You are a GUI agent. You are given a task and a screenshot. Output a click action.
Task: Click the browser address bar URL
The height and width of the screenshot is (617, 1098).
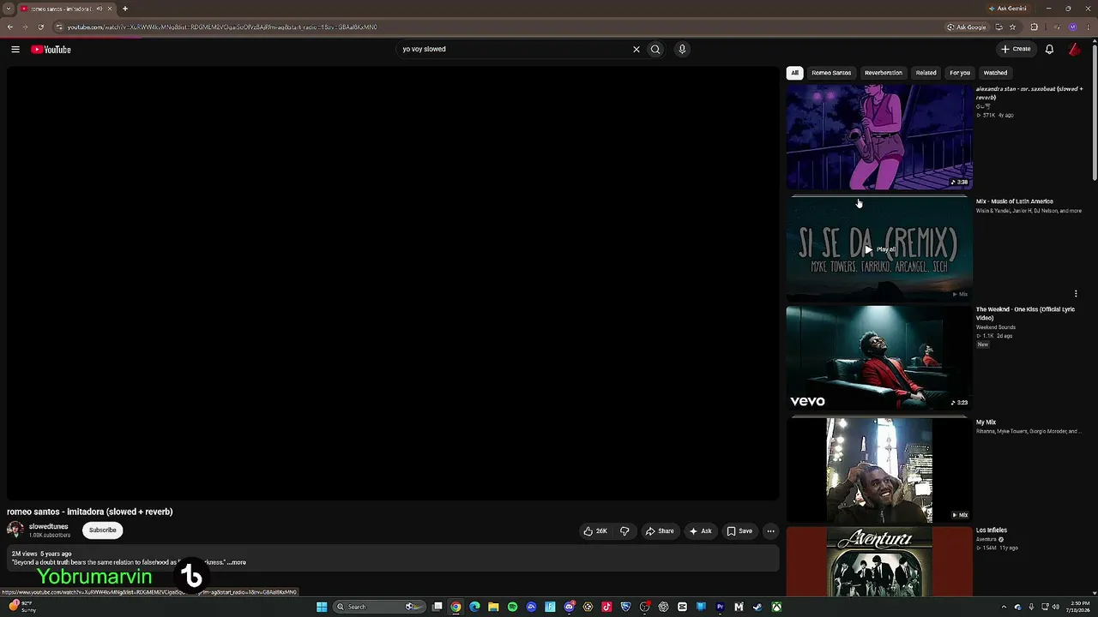pyautogui.click(x=222, y=27)
